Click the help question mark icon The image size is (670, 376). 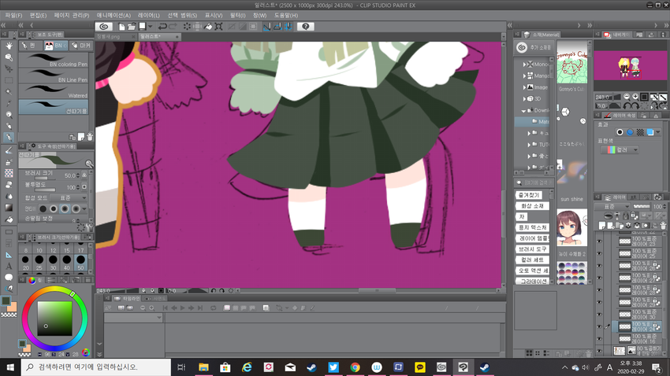[x=306, y=27]
